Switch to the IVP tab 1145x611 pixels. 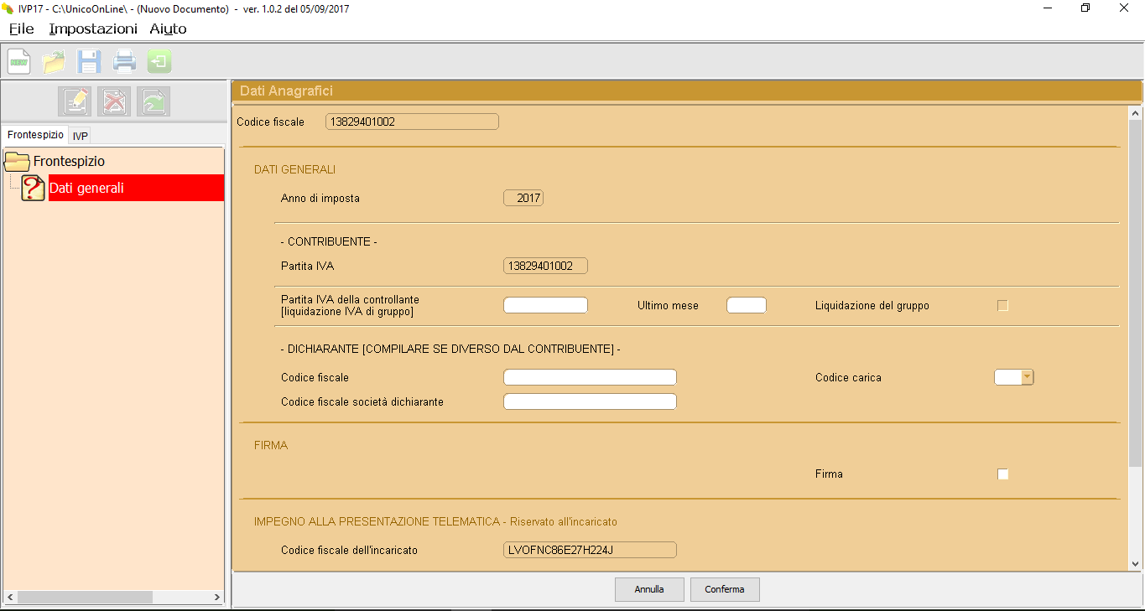pos(81,136)
